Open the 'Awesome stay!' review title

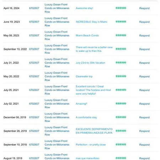(84, 8)
